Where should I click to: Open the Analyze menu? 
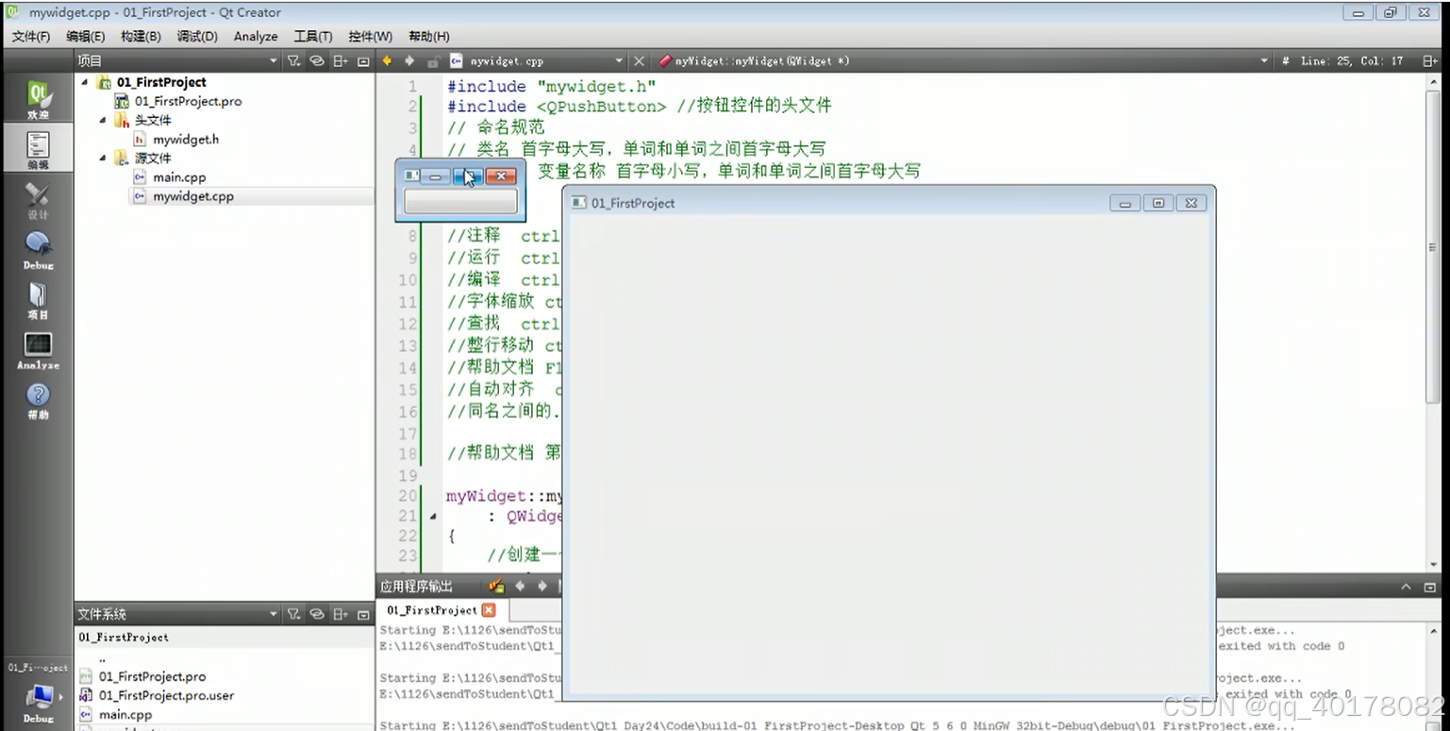[256, 36]
